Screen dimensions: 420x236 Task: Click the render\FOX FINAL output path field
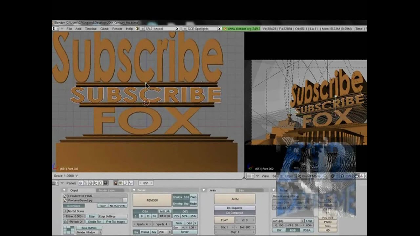click(97, 196)
